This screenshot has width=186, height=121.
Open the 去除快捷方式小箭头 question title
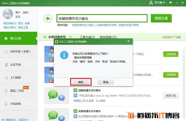[89, 111]
